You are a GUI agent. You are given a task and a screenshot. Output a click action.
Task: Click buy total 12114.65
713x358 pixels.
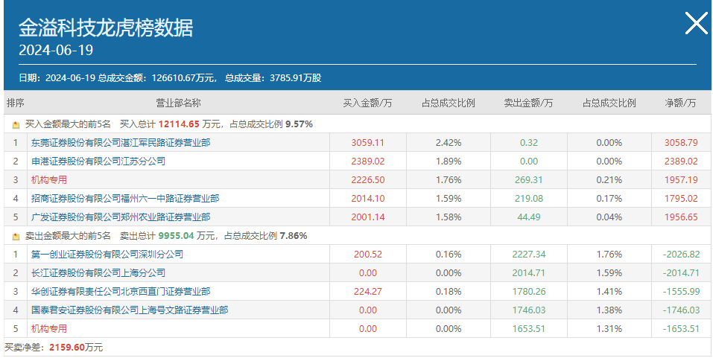pyautogui.click(x=179, y=124)
